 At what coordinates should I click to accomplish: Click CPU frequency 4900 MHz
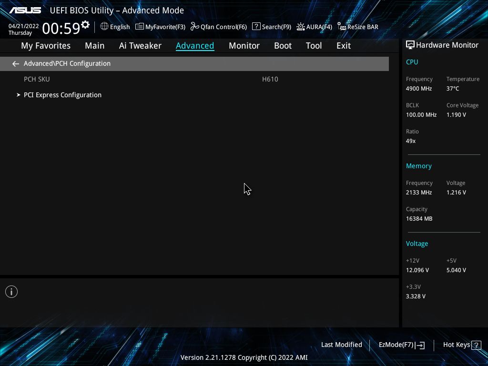(418, 88)
